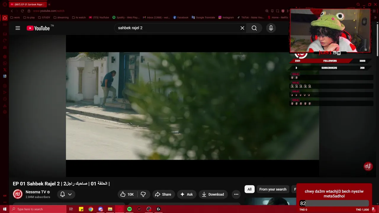Click the site security lock icon

coord(29,11)
